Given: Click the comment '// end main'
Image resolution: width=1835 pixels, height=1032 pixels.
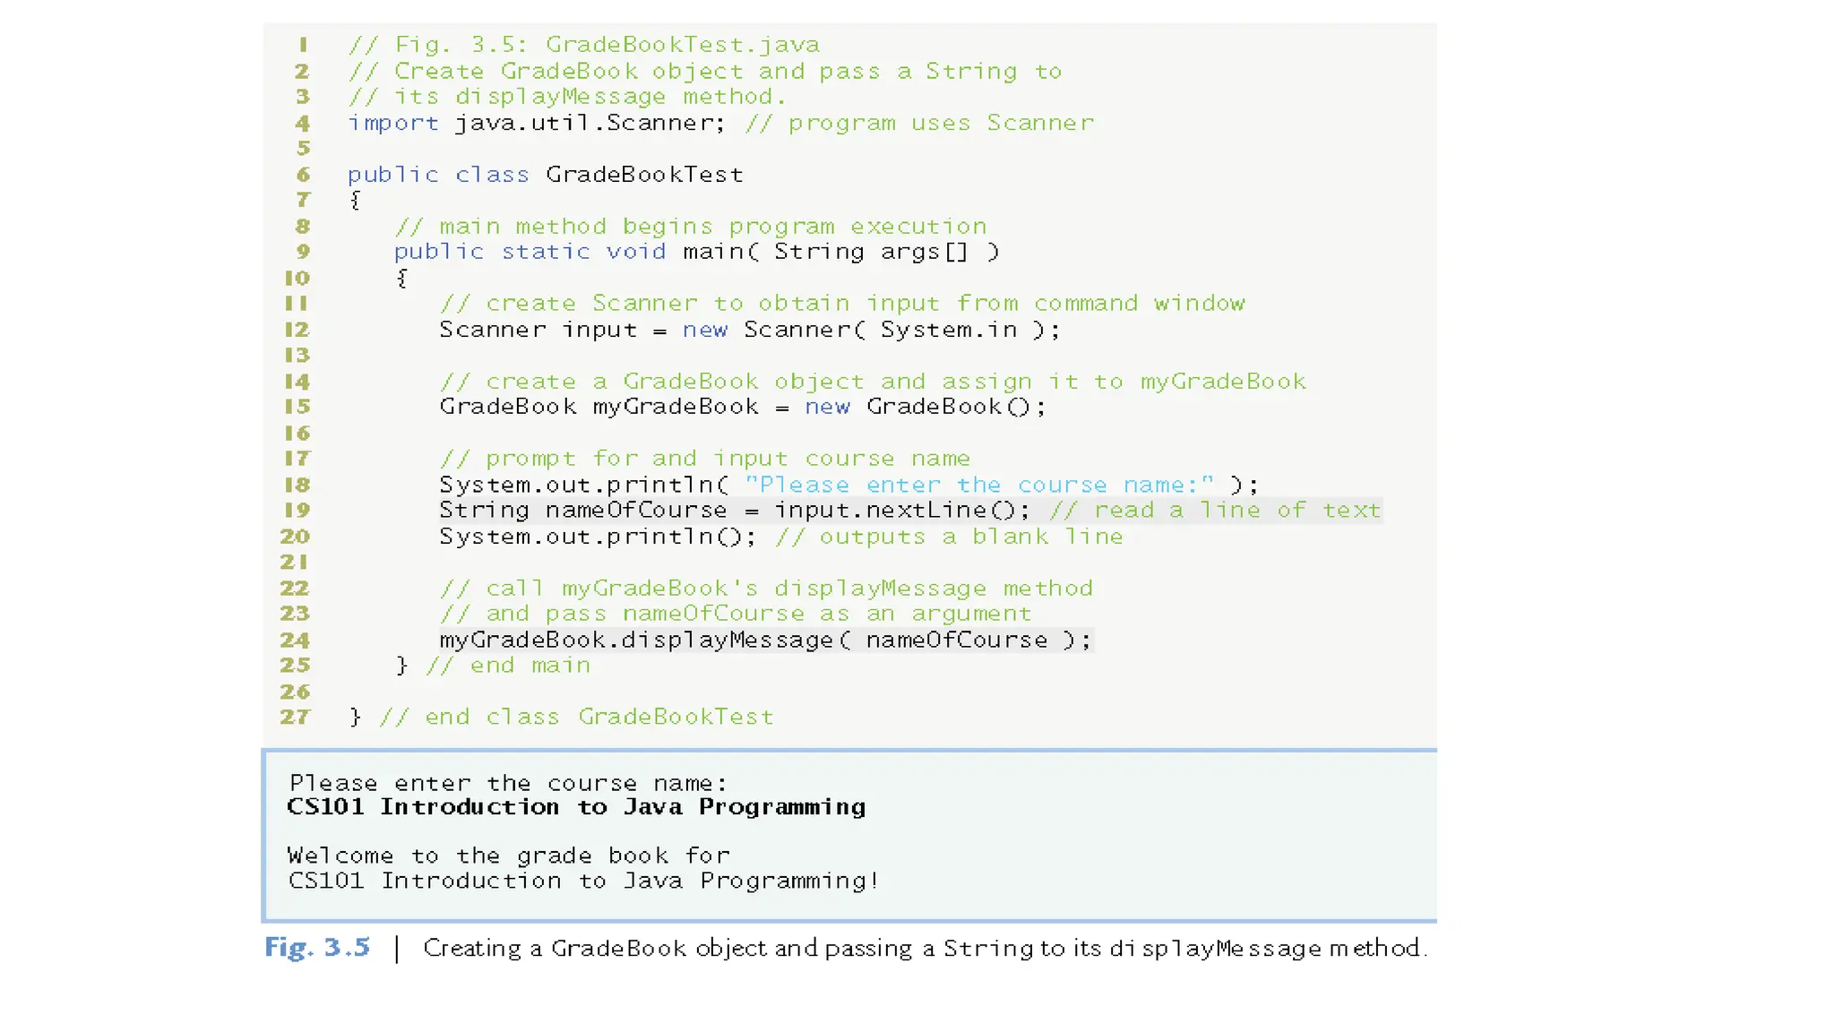Looking at the screenshot, I should 508,666.
